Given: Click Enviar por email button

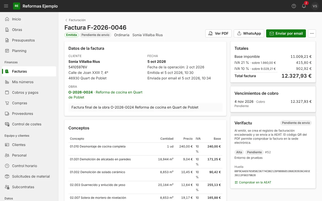Looking at the screenshot, I should (x=286, y=33).
